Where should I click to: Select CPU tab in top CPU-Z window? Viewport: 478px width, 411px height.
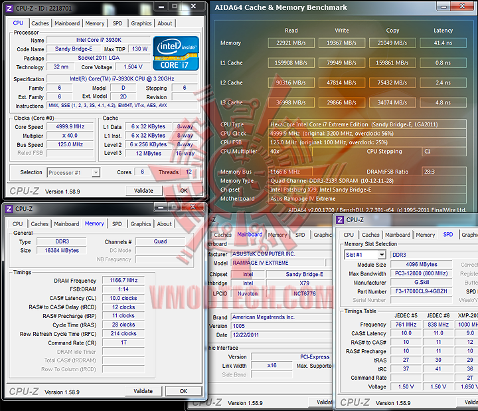coord(18,23)
